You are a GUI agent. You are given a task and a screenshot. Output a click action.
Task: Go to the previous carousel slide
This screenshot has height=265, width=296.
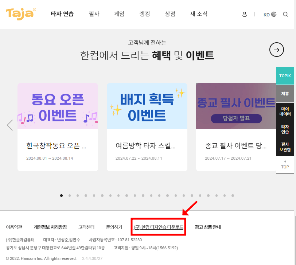click(10, 125)
